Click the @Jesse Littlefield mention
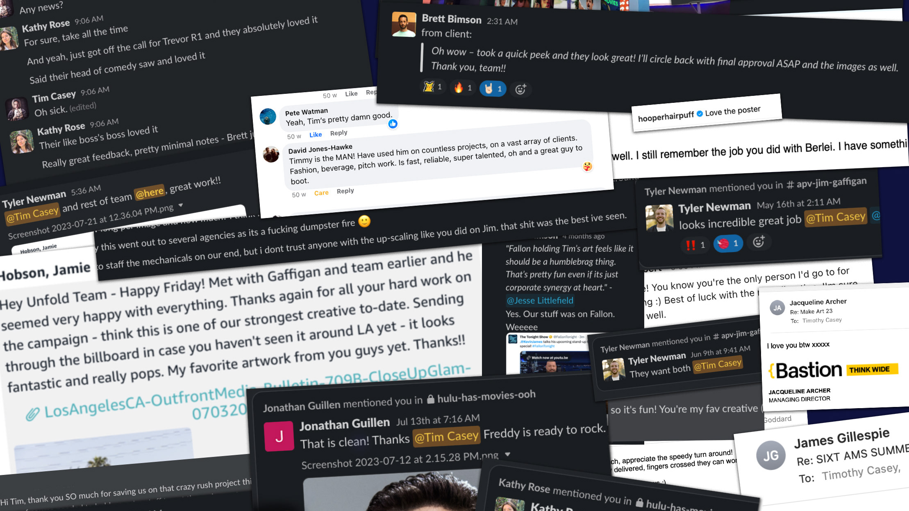This screenshot has width=909, height=511. (540, 300)
